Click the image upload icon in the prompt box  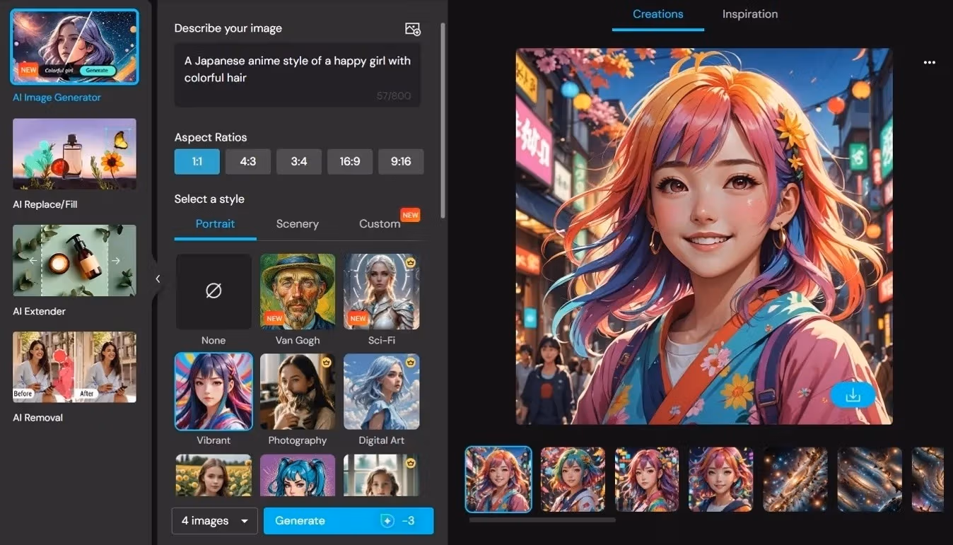[x=412, y=29]
